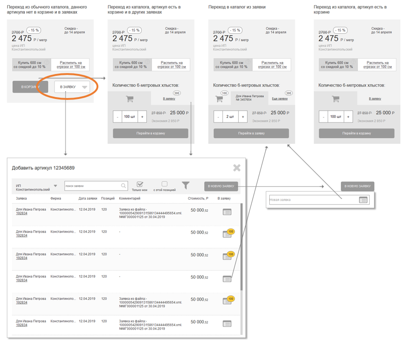This screenshot has height=345, width=407.
Task: Click "В НОВУЮ ЗАЯВКУ" in the dialog toolbar
Action: point(221,186)
